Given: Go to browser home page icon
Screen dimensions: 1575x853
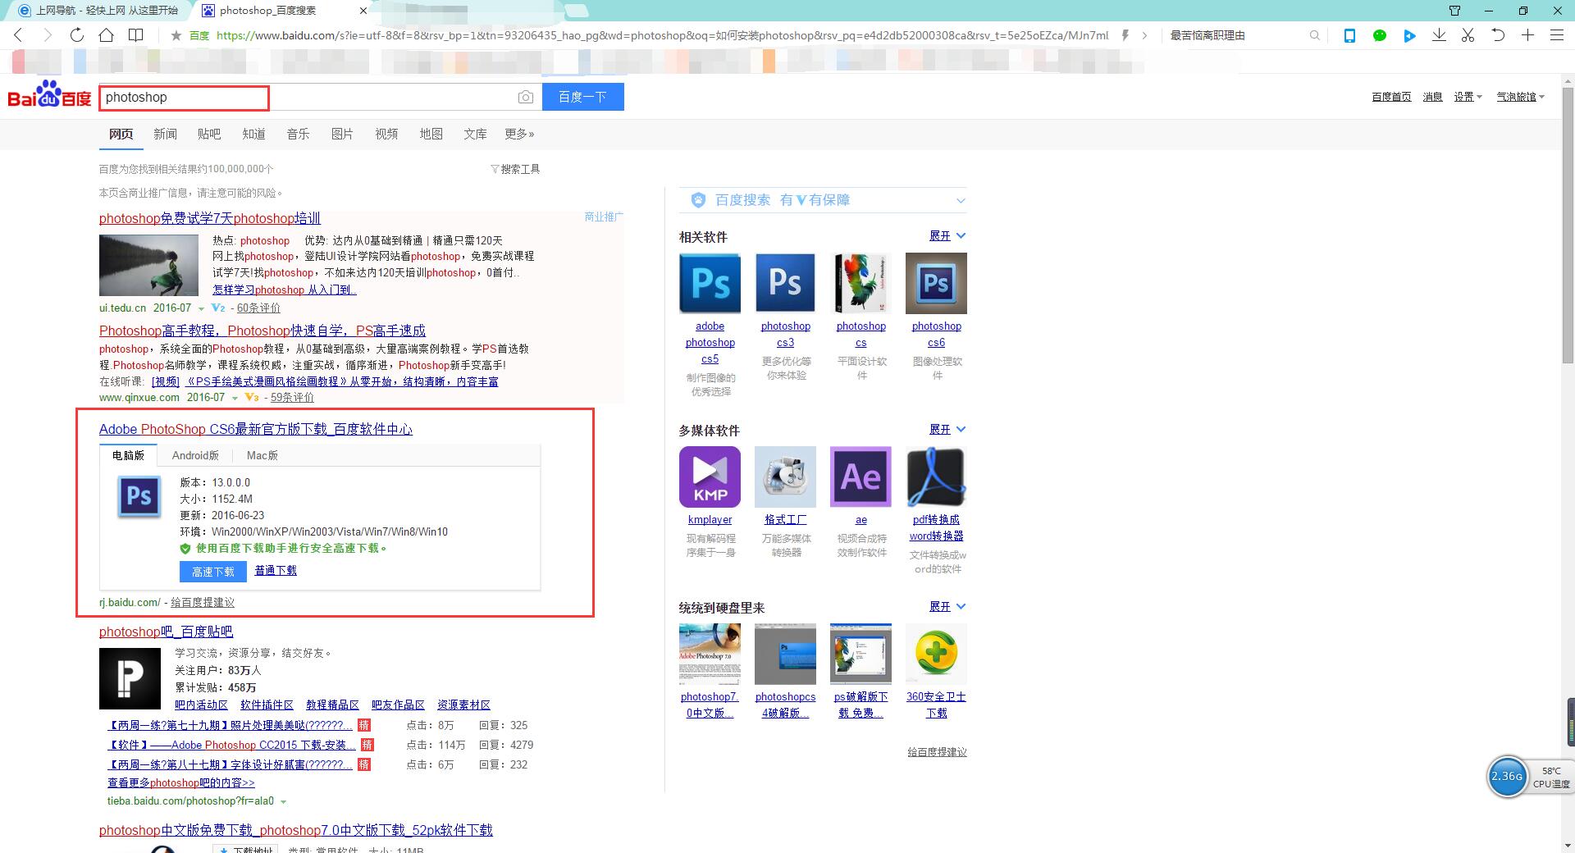Looking at the screenshot, I should 106,35.
